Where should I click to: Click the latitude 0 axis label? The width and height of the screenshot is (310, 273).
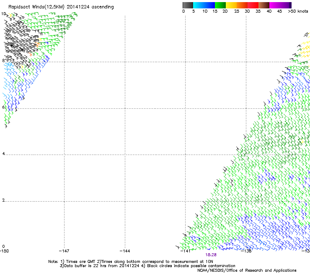pyautogui.click(x=3, y=247)
